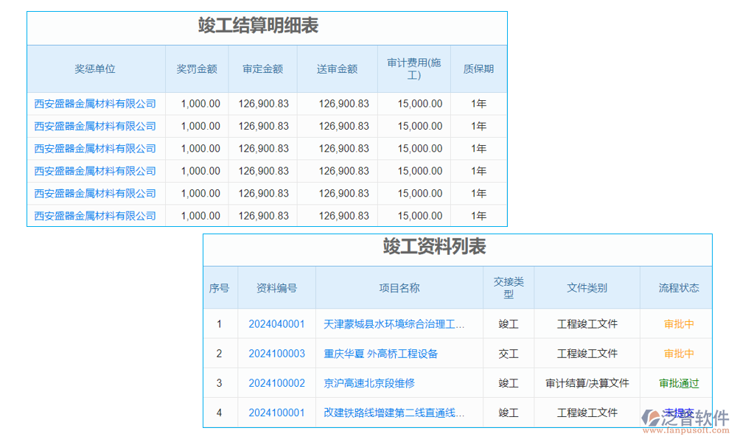
Task: Click the 交接类型 column header
Action: pyautogui.click(x=509, y=287)
